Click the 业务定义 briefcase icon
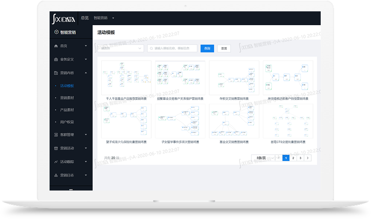Image resolution: width=371 pixels, height=219 pixels. coord(56,59)
